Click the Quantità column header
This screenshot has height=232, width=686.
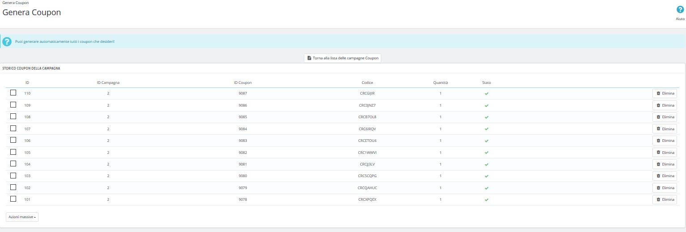[x=440, y=83]
